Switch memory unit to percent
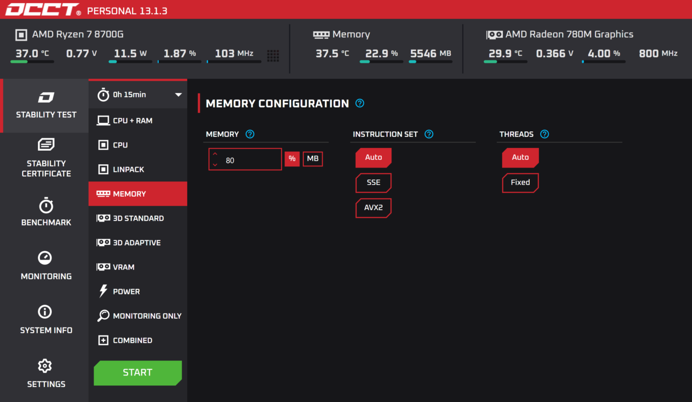692x402 pixels. click(x=292, y=159)
